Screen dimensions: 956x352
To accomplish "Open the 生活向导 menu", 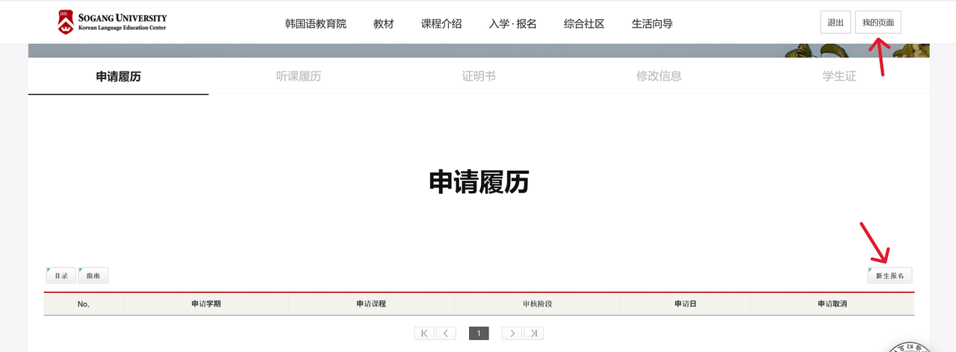I will tap(652, 24).
